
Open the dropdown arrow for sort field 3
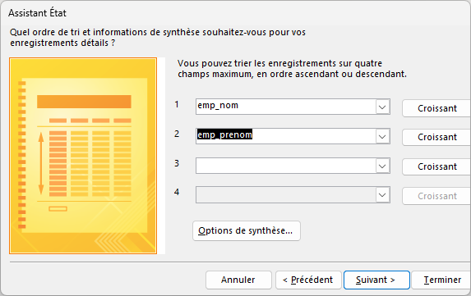[x=382, y=166]
